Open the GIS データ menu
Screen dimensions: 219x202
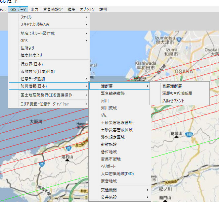click(x=19, y=10)
